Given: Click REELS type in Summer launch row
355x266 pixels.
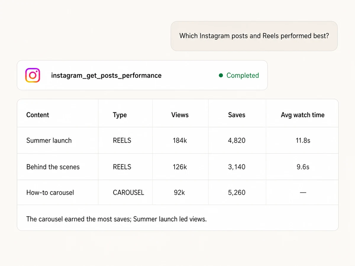Looking at the screenshot, I should click(x=122, y=140).
